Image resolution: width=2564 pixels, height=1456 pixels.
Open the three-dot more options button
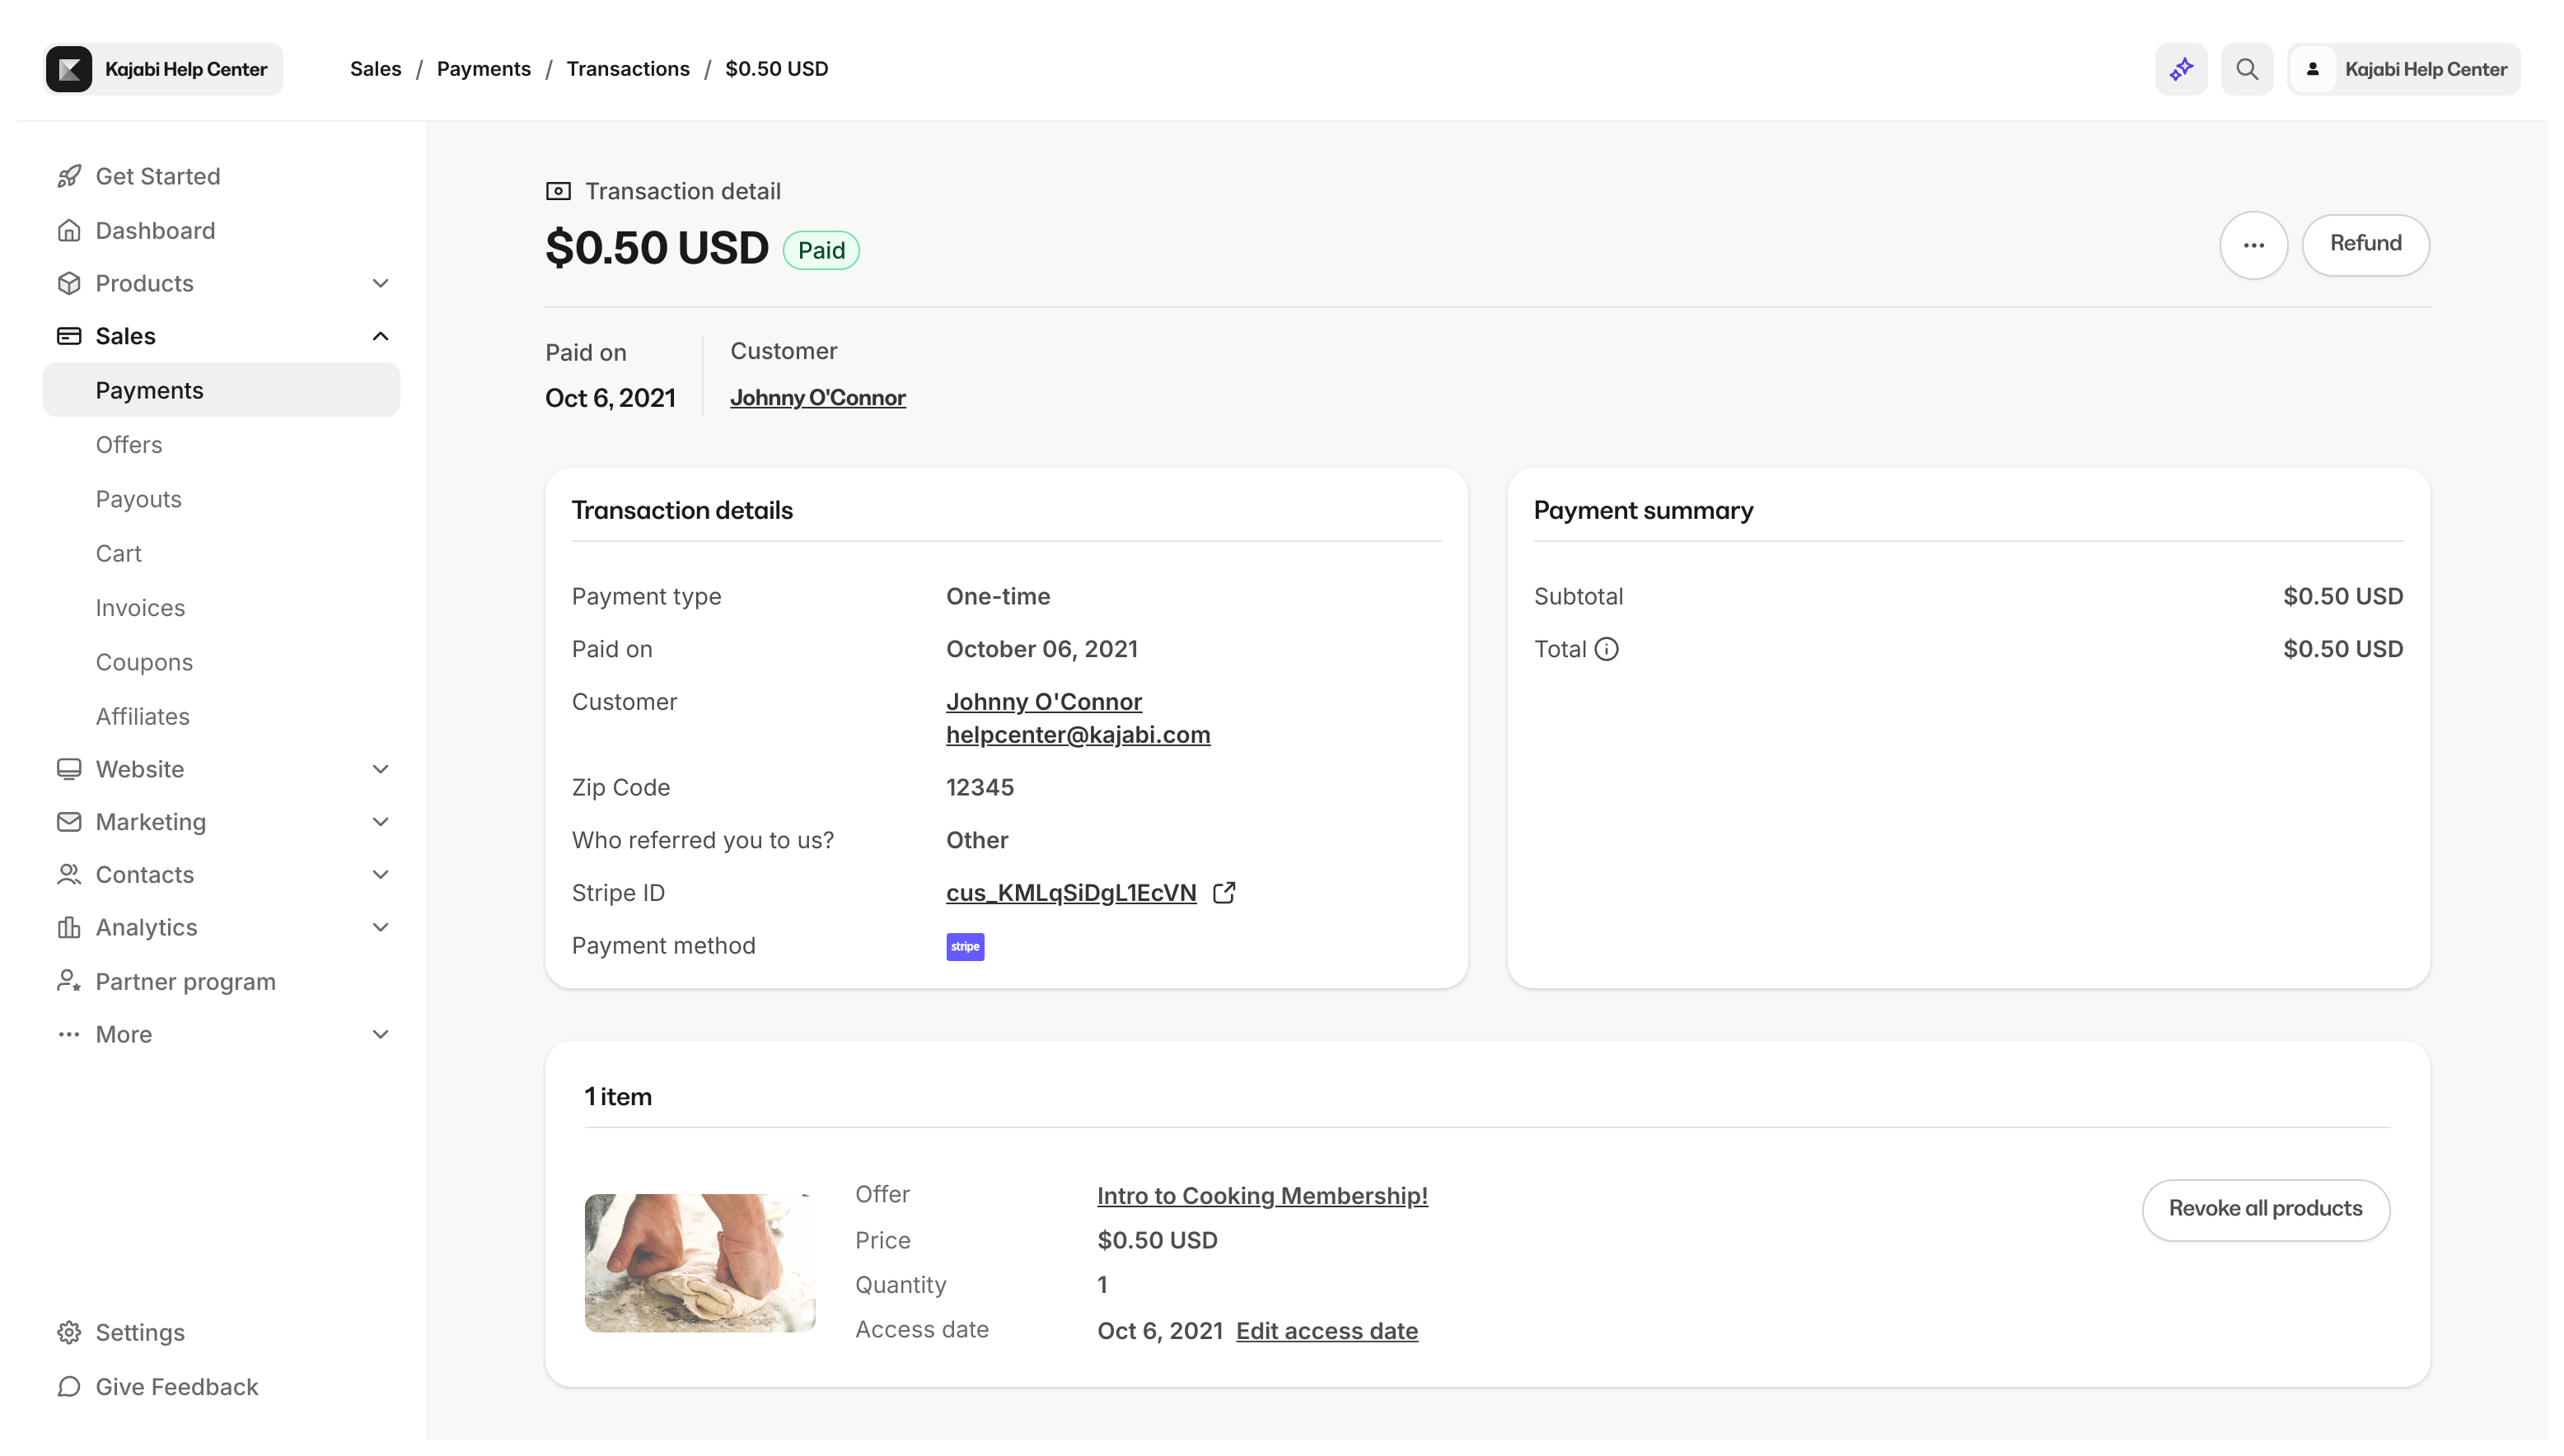[x=2253, y=244]
